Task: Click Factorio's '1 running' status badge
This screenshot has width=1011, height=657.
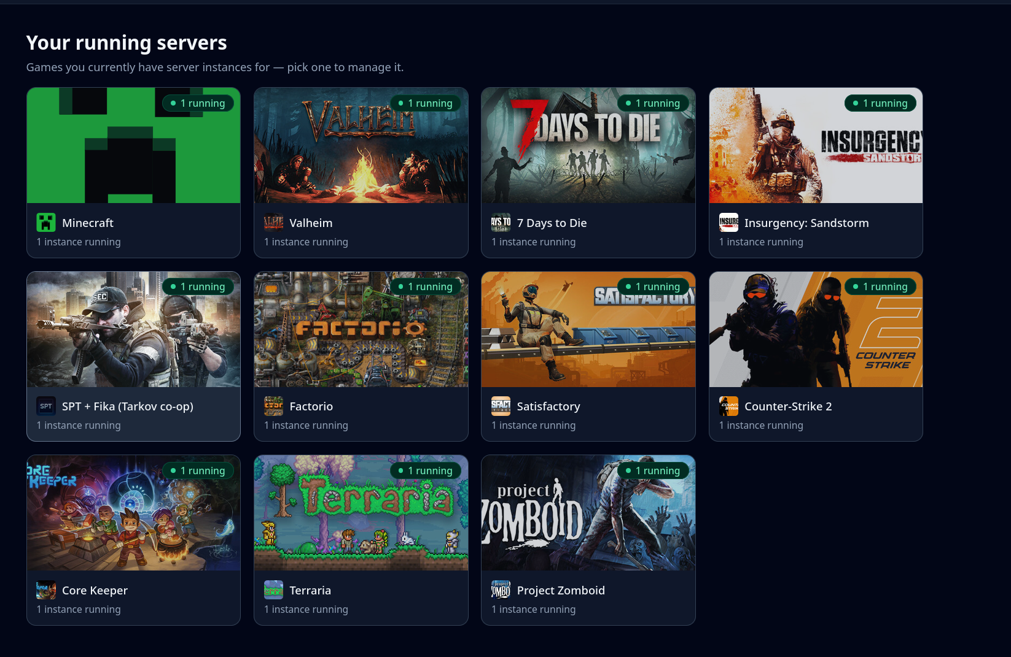Action: tap(426, 286)
